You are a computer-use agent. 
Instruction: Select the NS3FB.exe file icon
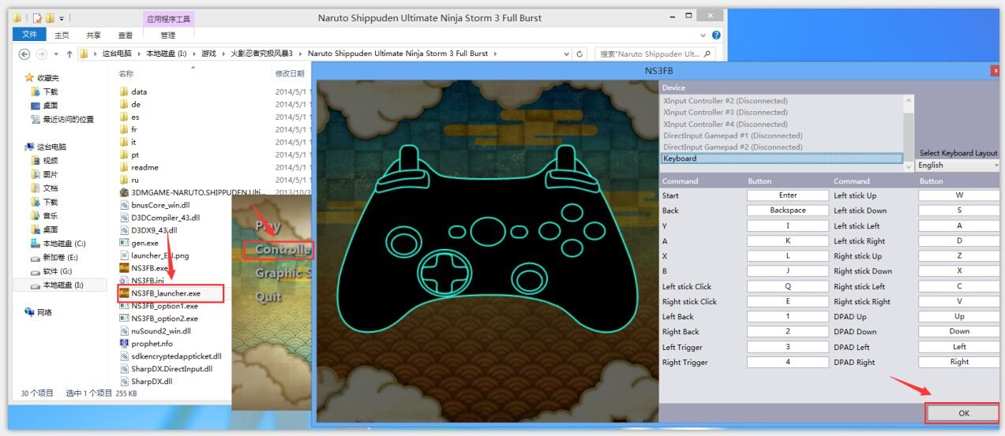[x=124, y=268]
